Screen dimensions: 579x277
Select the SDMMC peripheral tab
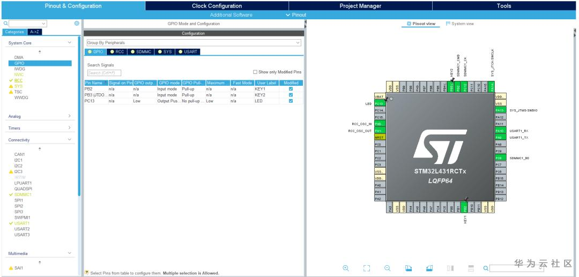click(141, 51)
